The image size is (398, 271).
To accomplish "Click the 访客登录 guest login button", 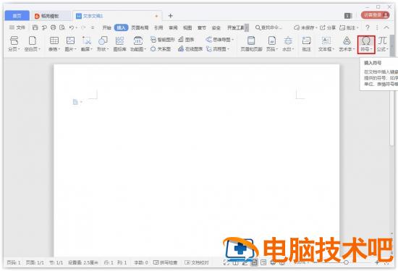I will [x=375, y=15].
